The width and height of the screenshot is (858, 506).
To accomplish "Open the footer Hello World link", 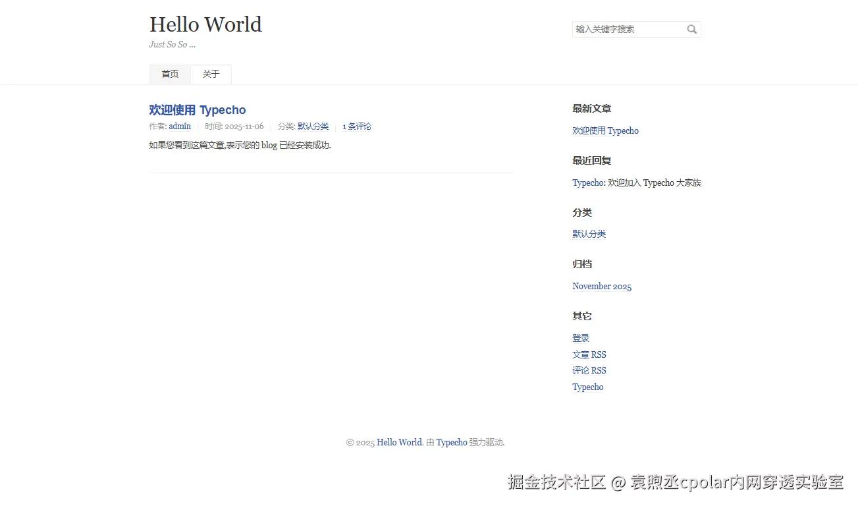I will pos(399,442).
